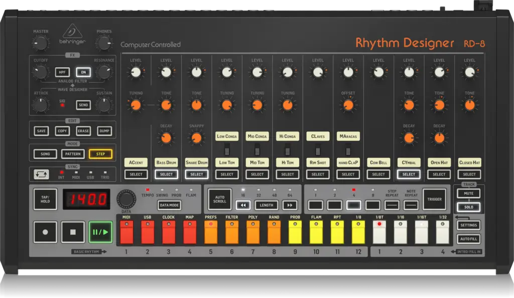Click the SIG red LED indicator

click(x=62, y=105)
